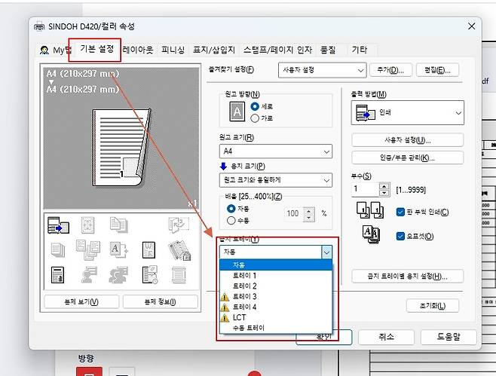Open 급지 트레이별 용지 설정(H)...
Screen dimensions: 496x376
[x=407, y=277]
